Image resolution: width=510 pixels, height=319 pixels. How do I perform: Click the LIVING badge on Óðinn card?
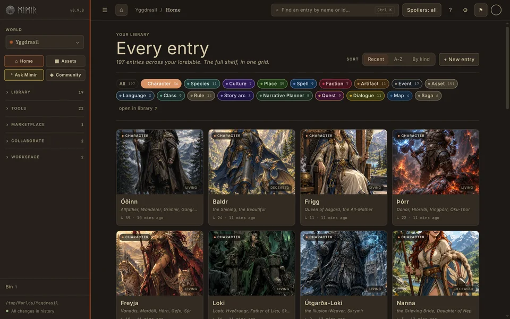[191, 188]
